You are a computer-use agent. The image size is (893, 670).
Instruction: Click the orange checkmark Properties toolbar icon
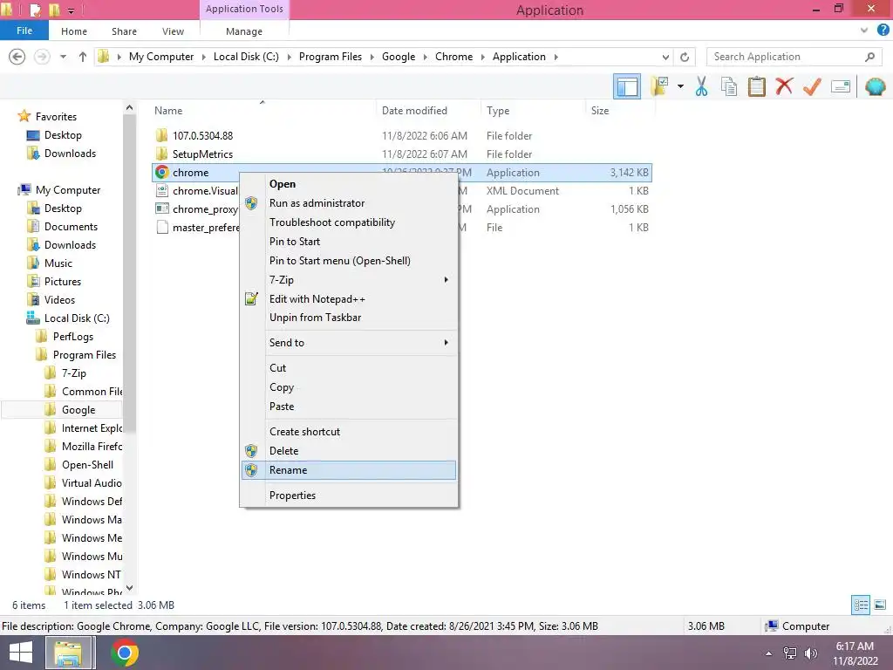pyautogui.click(x=812, y=87)
